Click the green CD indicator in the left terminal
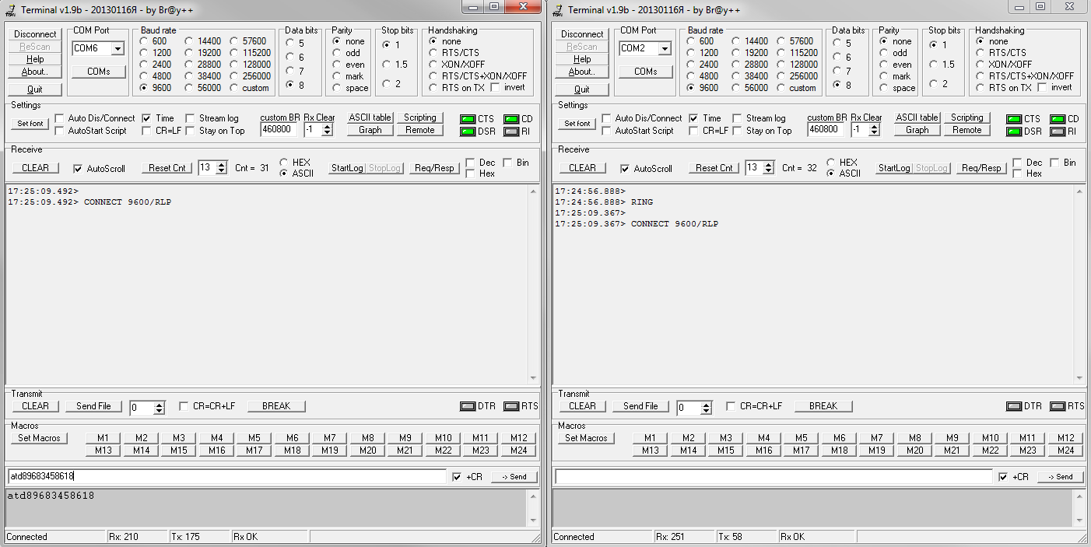 click(x=510, y=119)
